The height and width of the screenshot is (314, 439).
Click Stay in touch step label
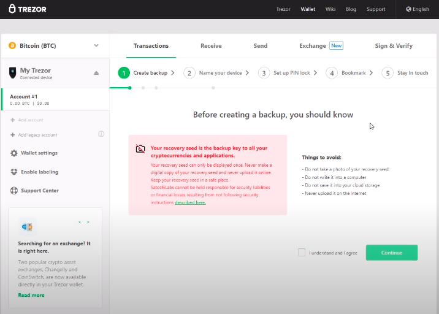[x=413, y=73]
